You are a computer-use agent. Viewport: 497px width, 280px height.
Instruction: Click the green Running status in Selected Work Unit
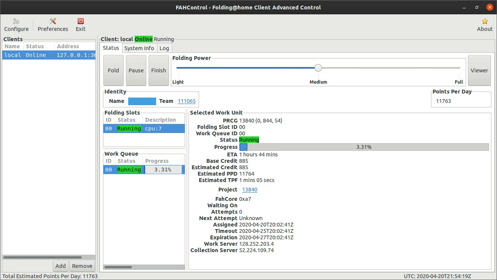pyautogui.click(x=249, y=140)
